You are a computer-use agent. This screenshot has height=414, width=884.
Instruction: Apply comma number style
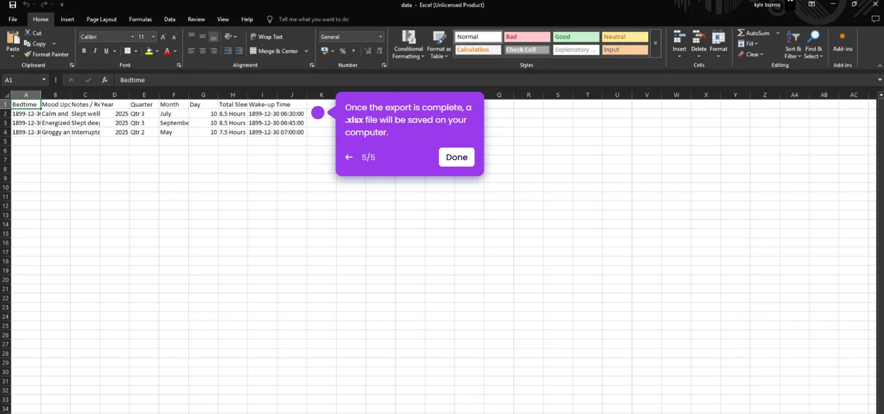[353, 51]
